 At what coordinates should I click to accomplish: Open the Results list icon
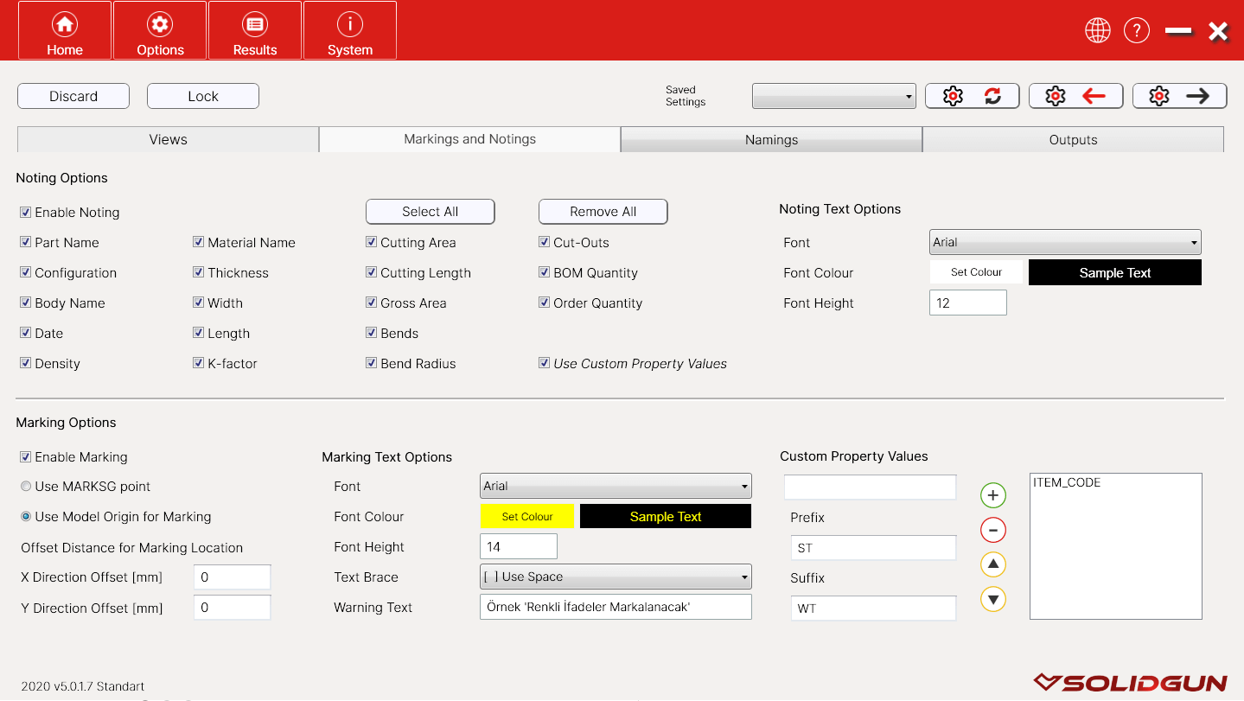(x=255, y=26)
